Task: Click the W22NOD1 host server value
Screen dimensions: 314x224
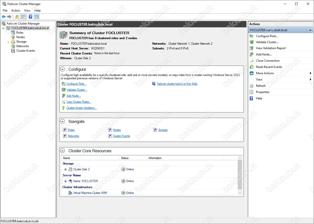Action: 98,48
